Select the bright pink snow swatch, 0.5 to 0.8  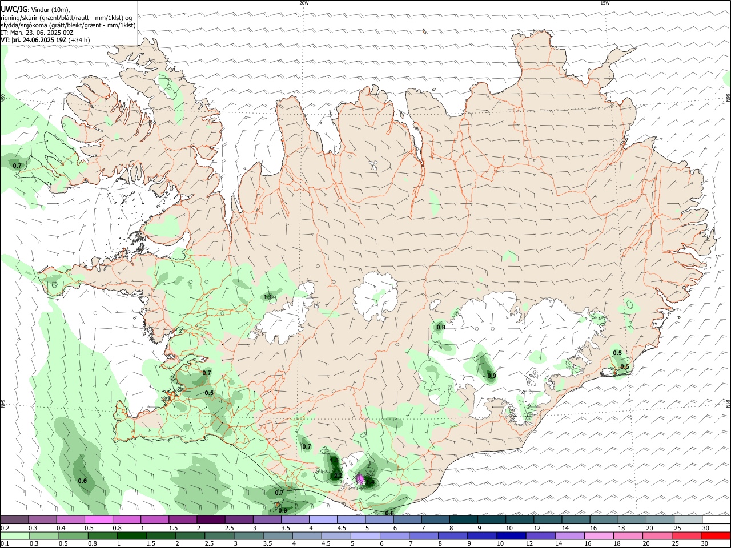tap(99, 519)
